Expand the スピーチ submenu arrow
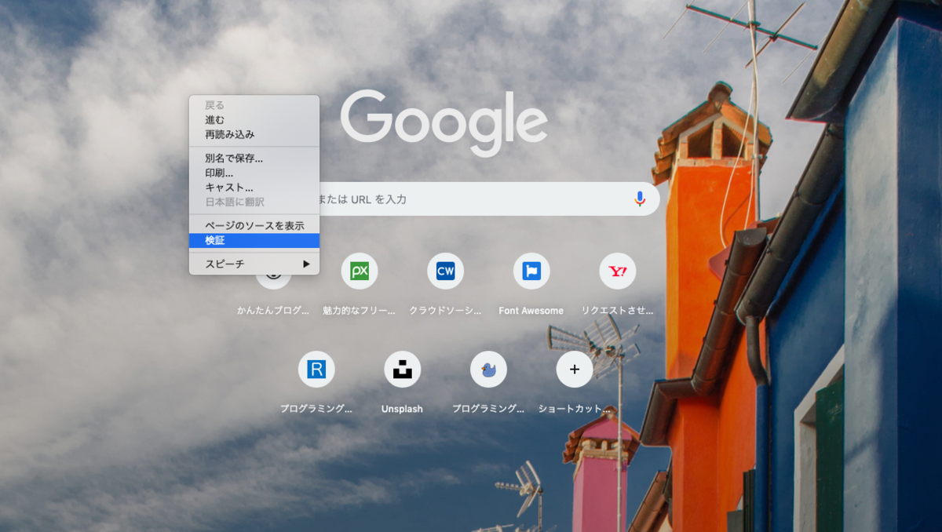The image size is (942, 532). [306, 264]
